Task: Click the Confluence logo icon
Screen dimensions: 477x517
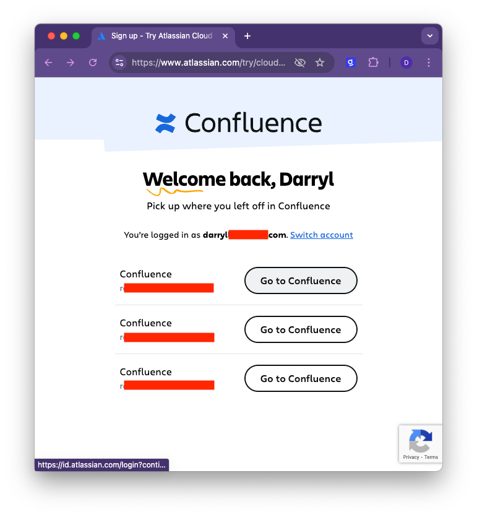Action: (165, 123)
